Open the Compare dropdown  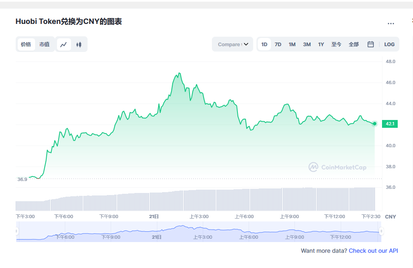click(x=233, y=44)
